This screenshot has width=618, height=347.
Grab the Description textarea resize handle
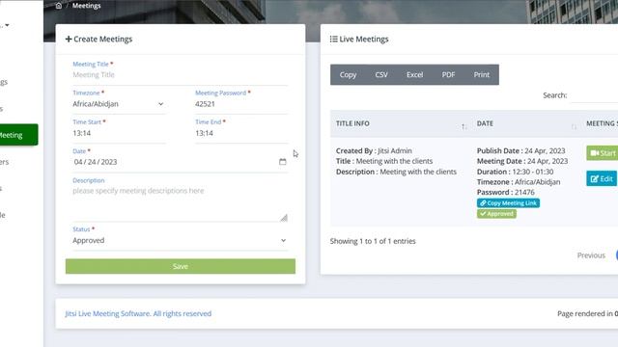(x=284, y=218)
